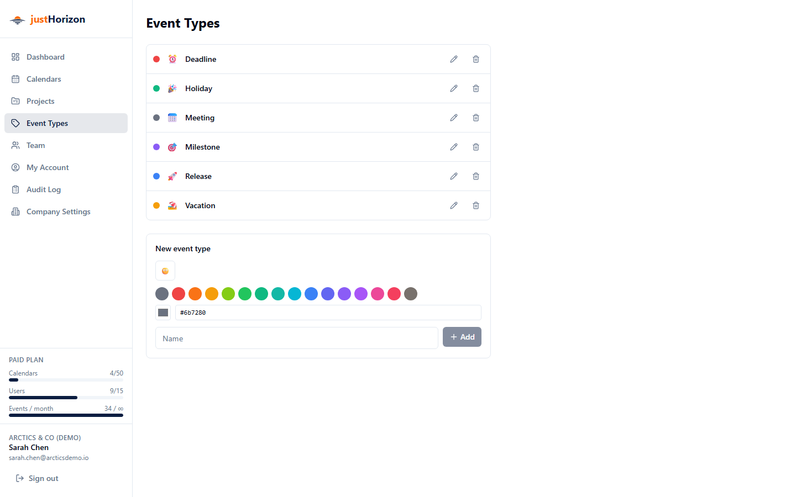The height and width of the screenshot is (497, 796).
Task: Click the target emoji beside Milestone
Action: 172,147
